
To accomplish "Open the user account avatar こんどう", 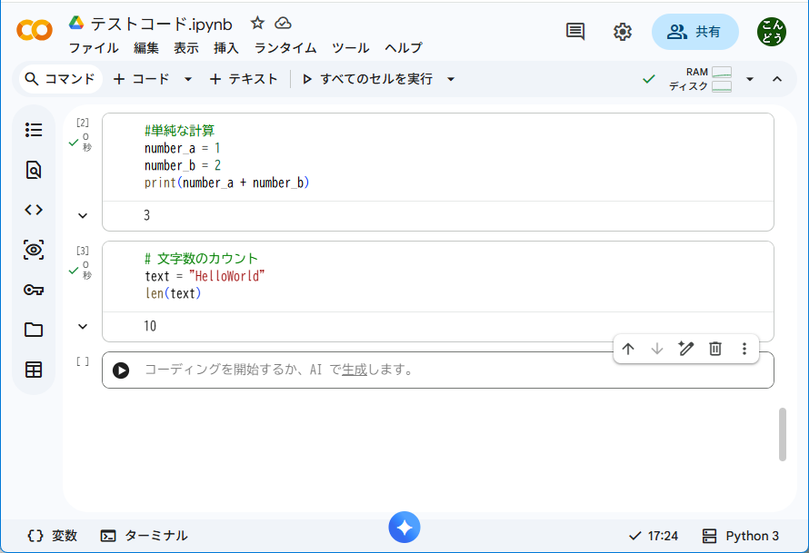I will point(772,32).
